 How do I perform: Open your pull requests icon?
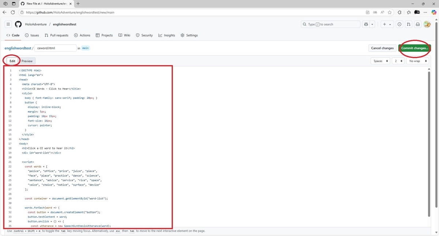pyautogui.click(x=409, y=24)
